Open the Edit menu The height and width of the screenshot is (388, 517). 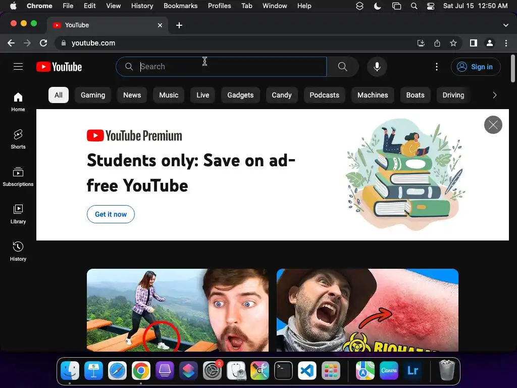tap(89, 6)
